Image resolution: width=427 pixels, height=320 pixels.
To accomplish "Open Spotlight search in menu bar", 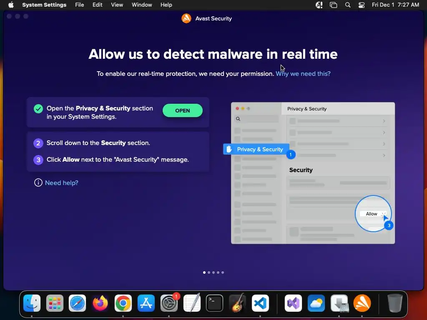I will pos(348,5).
